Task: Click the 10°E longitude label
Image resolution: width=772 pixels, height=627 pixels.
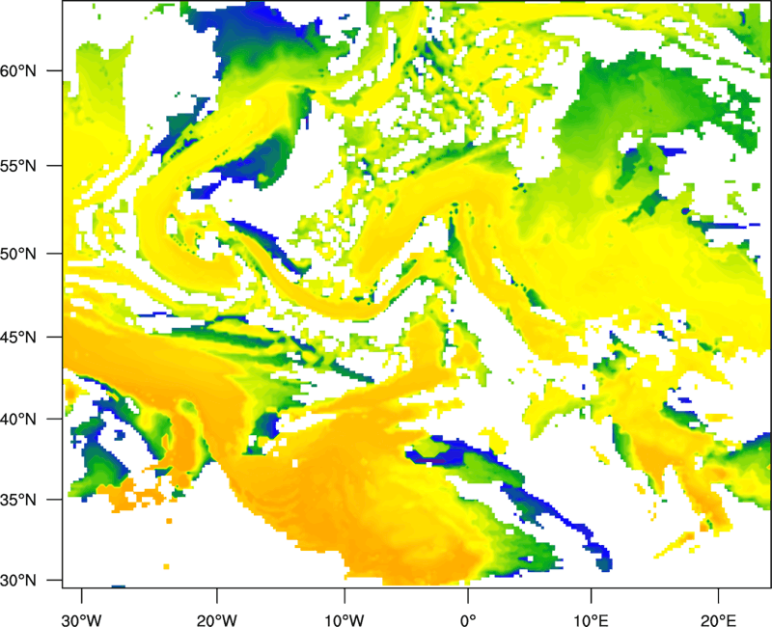Action: tap(592, 620)
